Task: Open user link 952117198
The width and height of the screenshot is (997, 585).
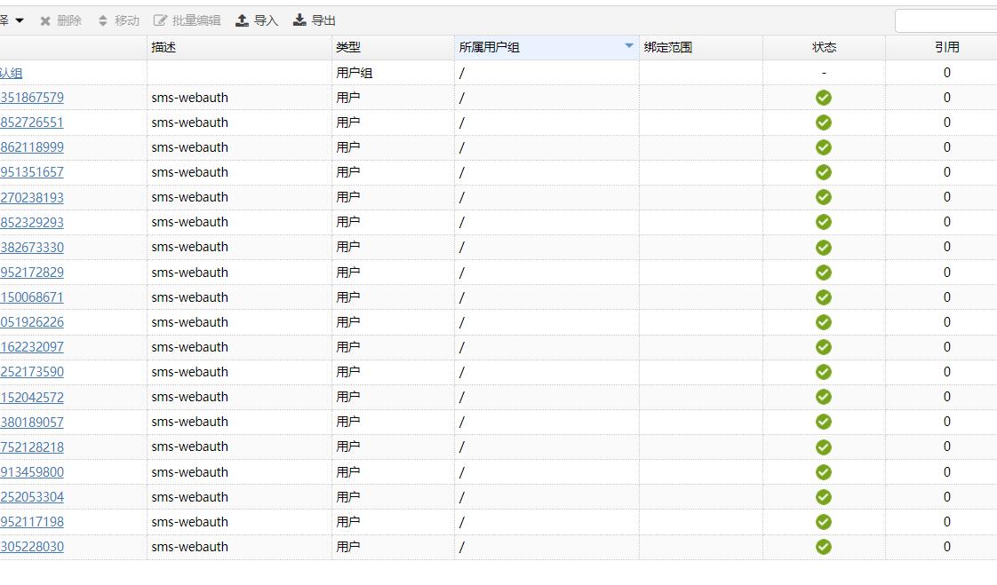Action: click(x=32, y=521)
